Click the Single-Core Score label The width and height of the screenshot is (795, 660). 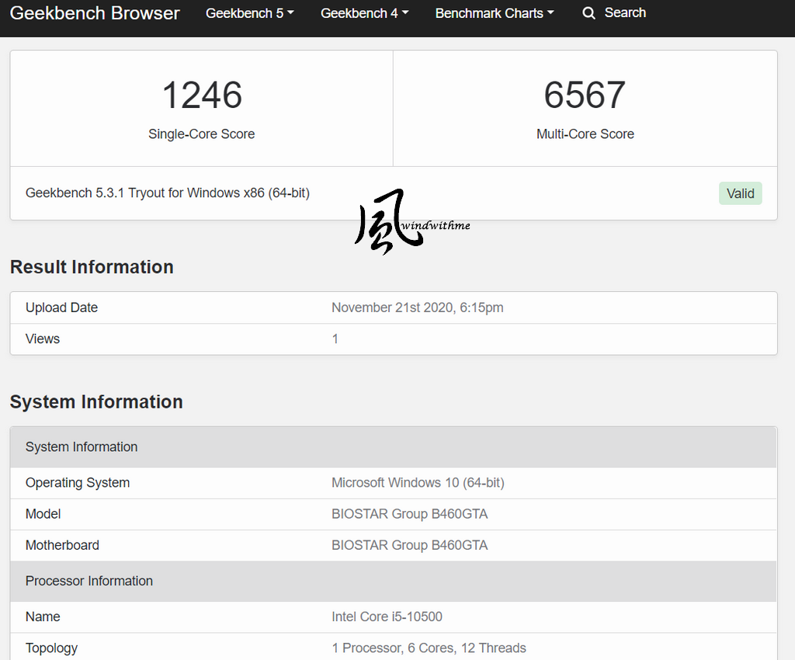tap(201, 134)
